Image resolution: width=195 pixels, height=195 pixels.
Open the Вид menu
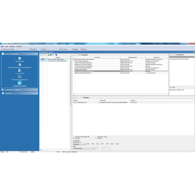(7, 46)
